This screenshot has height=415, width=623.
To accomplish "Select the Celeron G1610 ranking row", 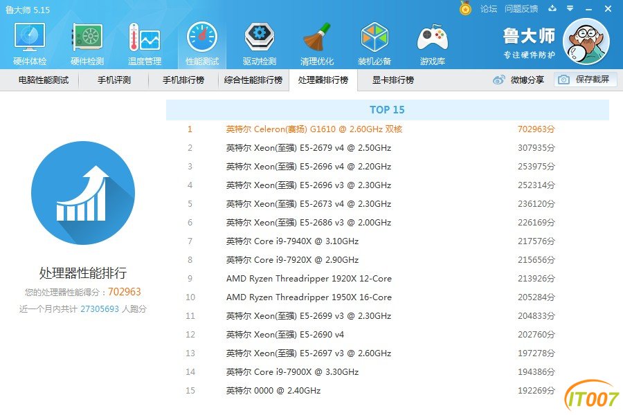I will [388, 129].
